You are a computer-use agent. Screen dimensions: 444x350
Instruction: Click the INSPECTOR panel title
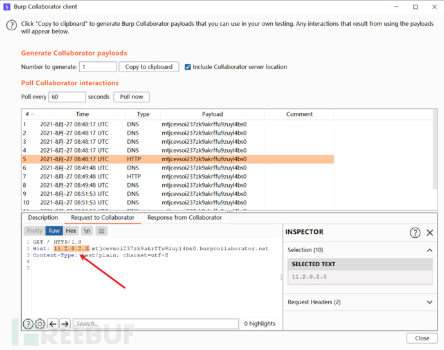pyautogui.click(x=304, y=232)
